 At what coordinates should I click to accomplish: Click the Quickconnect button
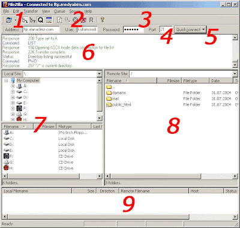188,29
